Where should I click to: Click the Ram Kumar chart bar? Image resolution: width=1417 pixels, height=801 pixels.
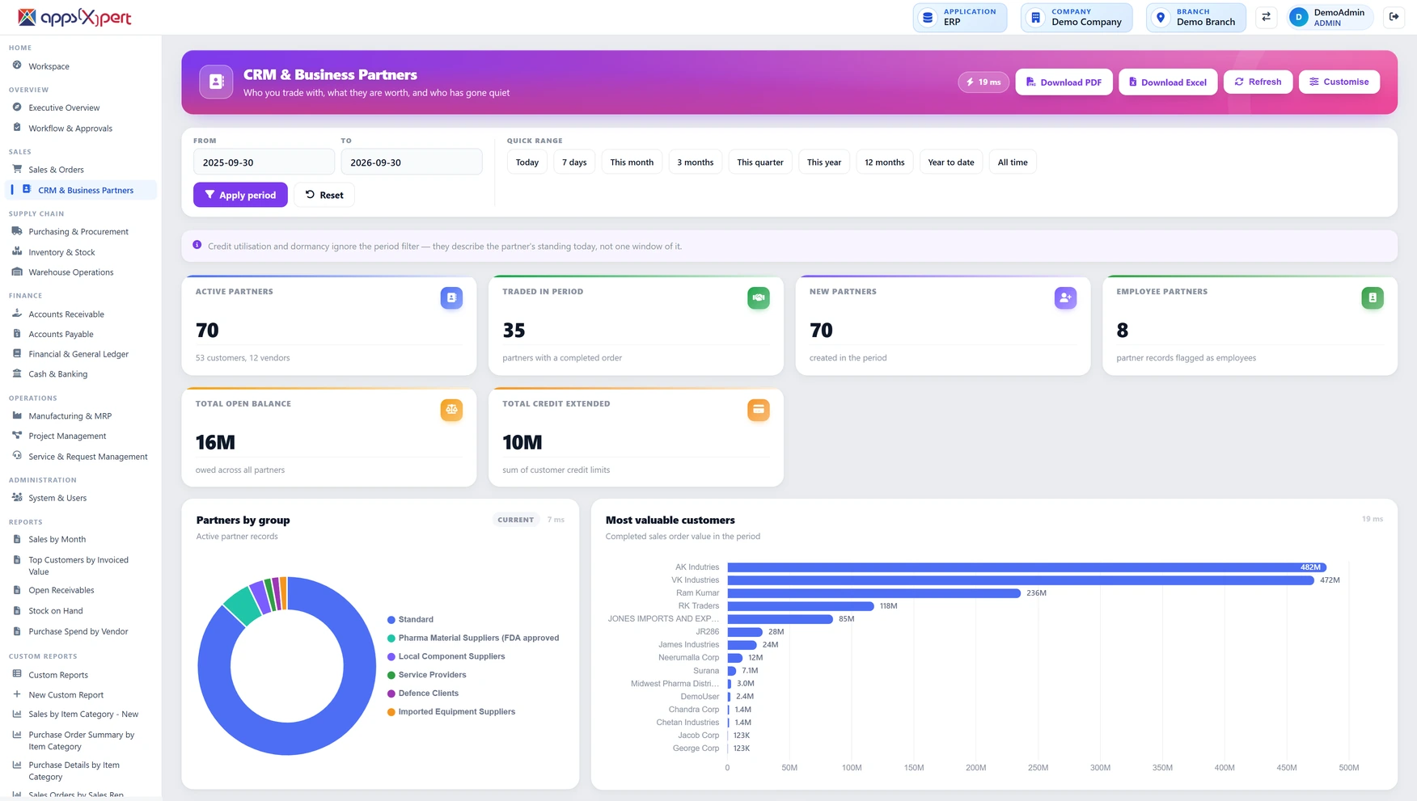[873, 592]
